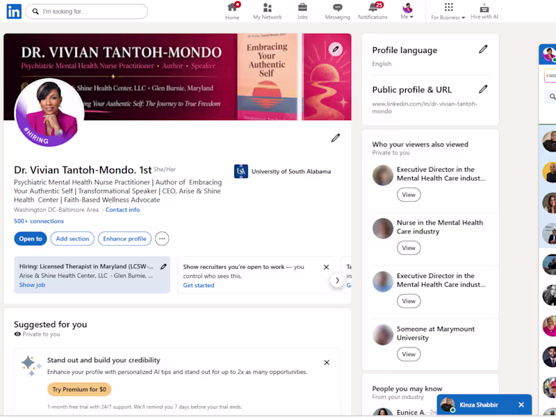Click Who your viewers also viewed heading
This screenshot has height=417, width=556.
(x=420, y=145)
